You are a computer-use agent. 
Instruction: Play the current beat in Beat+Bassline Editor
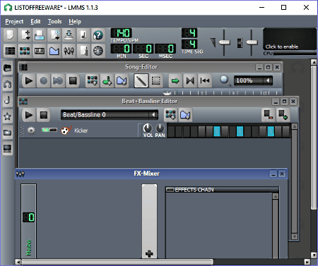[x=29, y=115]
